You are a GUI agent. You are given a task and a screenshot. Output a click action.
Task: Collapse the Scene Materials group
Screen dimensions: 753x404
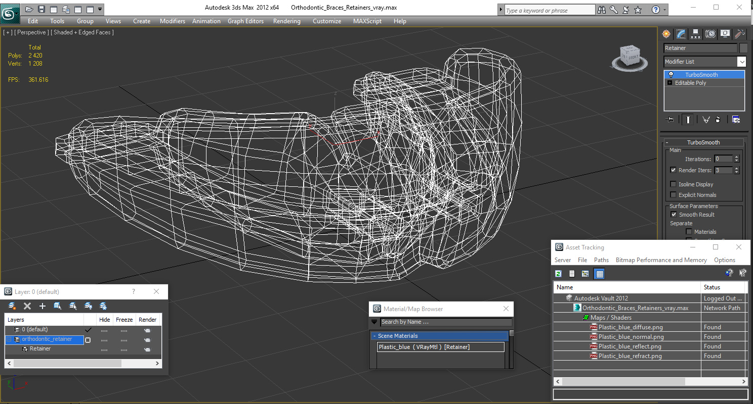[x=374, y=336]
